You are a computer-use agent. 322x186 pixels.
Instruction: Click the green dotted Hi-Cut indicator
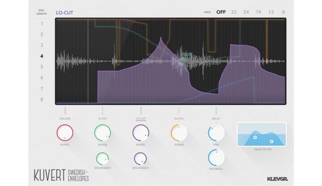(102, 111)
